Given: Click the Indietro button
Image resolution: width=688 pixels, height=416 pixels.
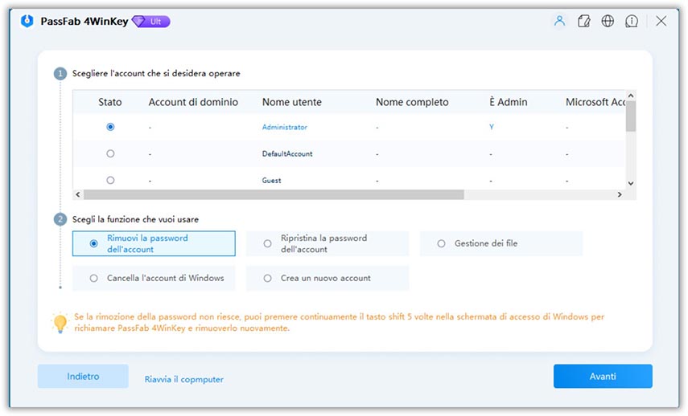Looking at the screenshot, I should [83, 376].
